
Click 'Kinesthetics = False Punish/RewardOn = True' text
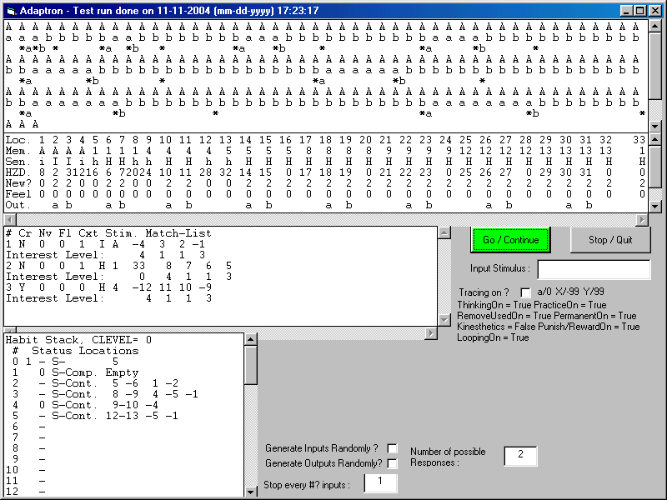click(549, 327)
